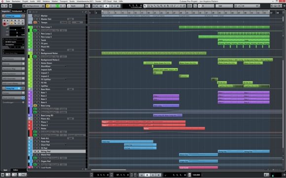Toggle record enable in the Inspector
This screenshot has height=178, width=286.
coord(4,24)
